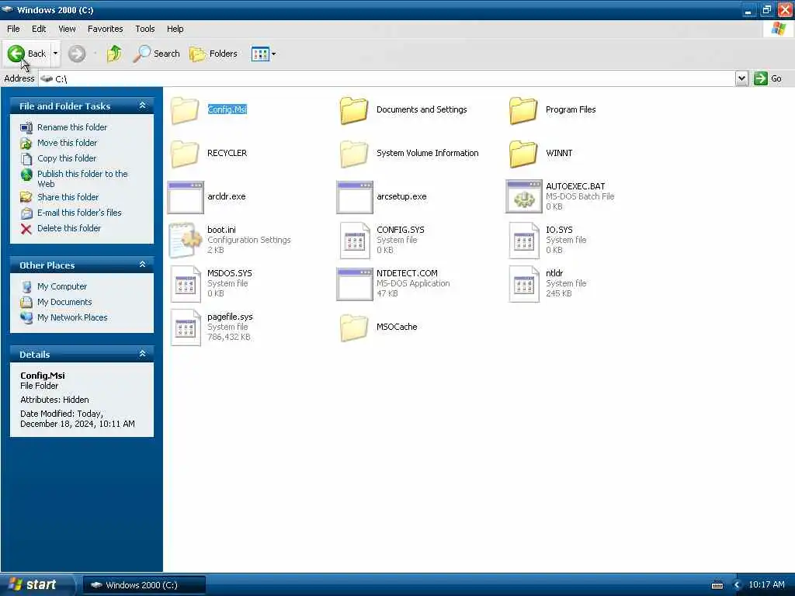The image size is (795, 596).
Task: Select the MSDOS.SYS file icon
Action: coord(186,284)
